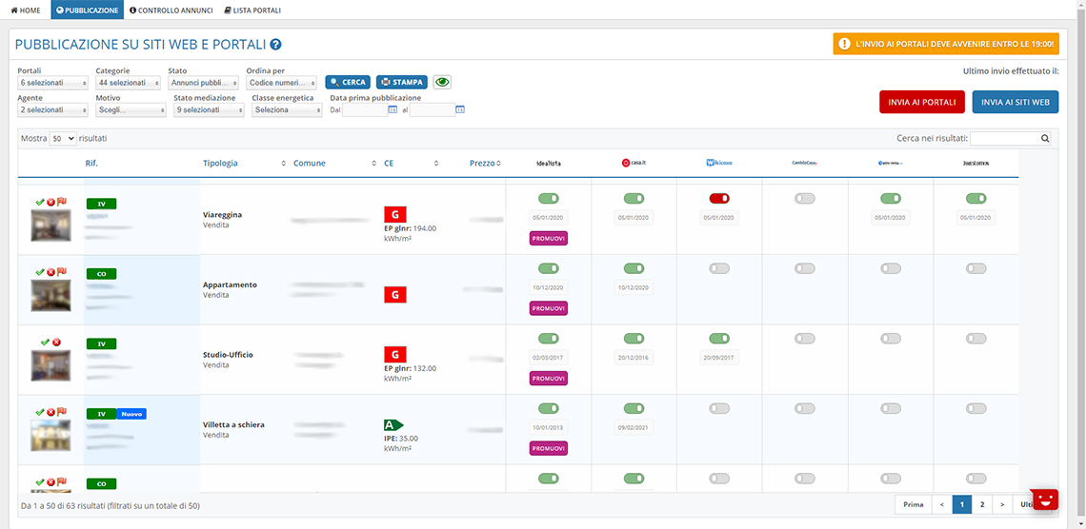
Task: Open the Mostra results count dropdown
Action: pos(63,138)
